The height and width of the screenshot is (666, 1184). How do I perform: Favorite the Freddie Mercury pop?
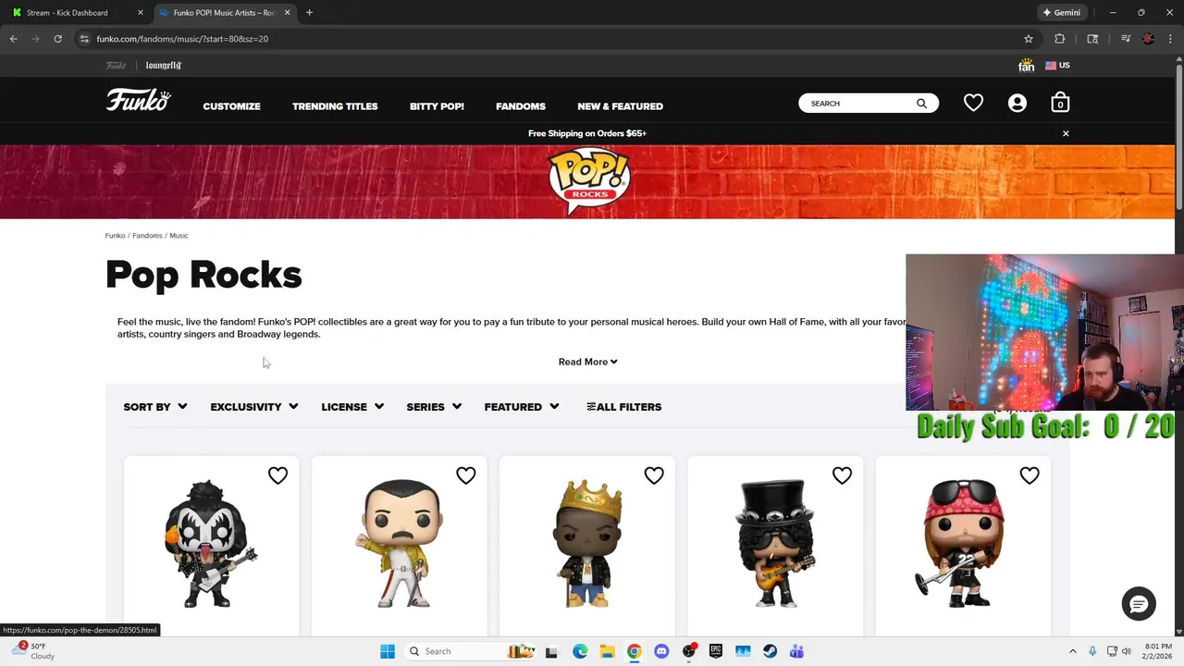pos(465,475)
